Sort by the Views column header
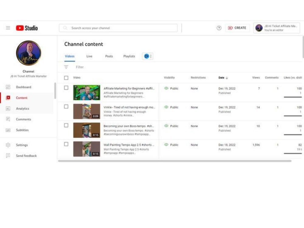304x228 pixels. [256, 78]
